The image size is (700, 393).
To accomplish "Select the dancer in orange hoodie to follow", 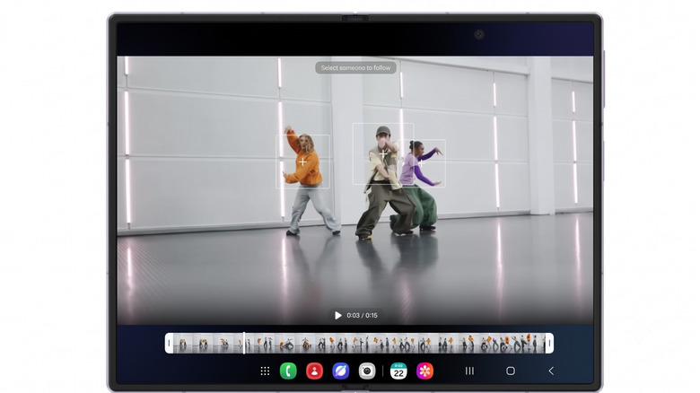I will point(302,162).
